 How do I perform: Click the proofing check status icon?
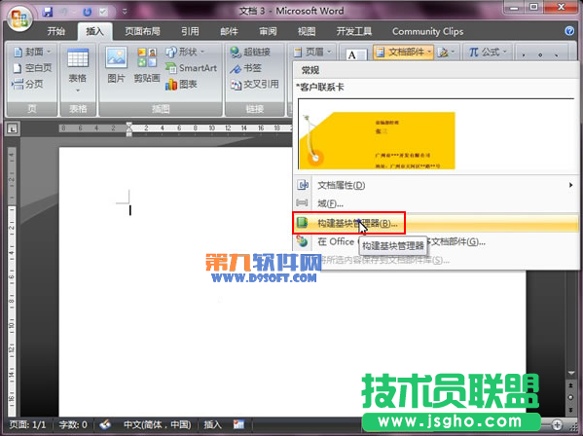click(x=105, y=424)
